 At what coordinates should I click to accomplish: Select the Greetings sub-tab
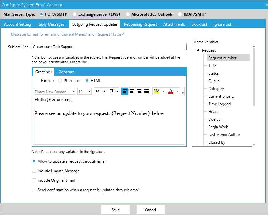(43, 72)
